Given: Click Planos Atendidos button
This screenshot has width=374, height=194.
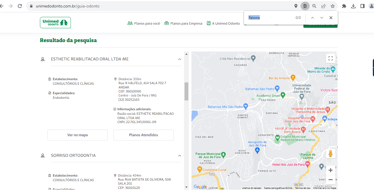Looking at the screenshot, I should [144, 135].
